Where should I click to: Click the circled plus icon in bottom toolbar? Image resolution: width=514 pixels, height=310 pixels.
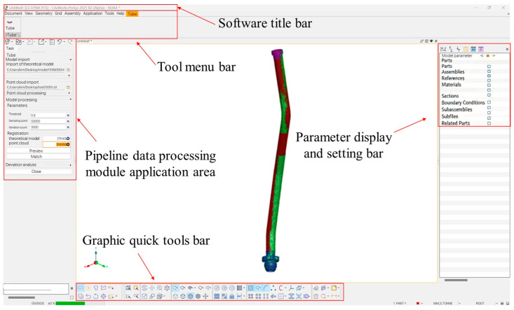224,288
